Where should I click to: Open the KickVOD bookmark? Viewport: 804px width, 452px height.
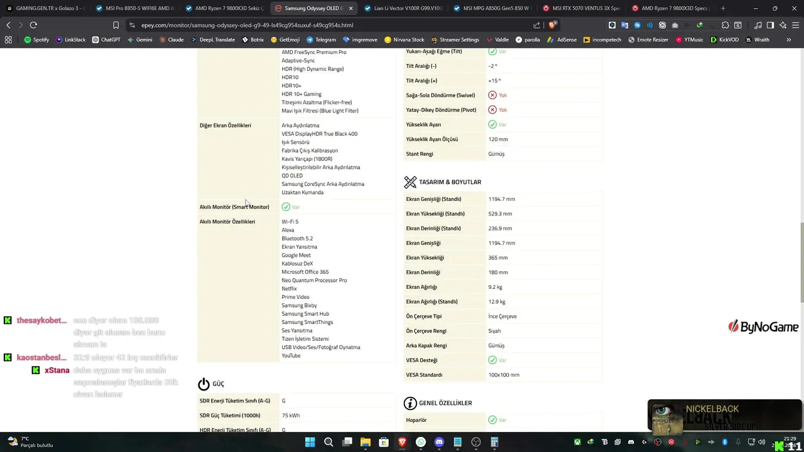[x=724, y=40]
